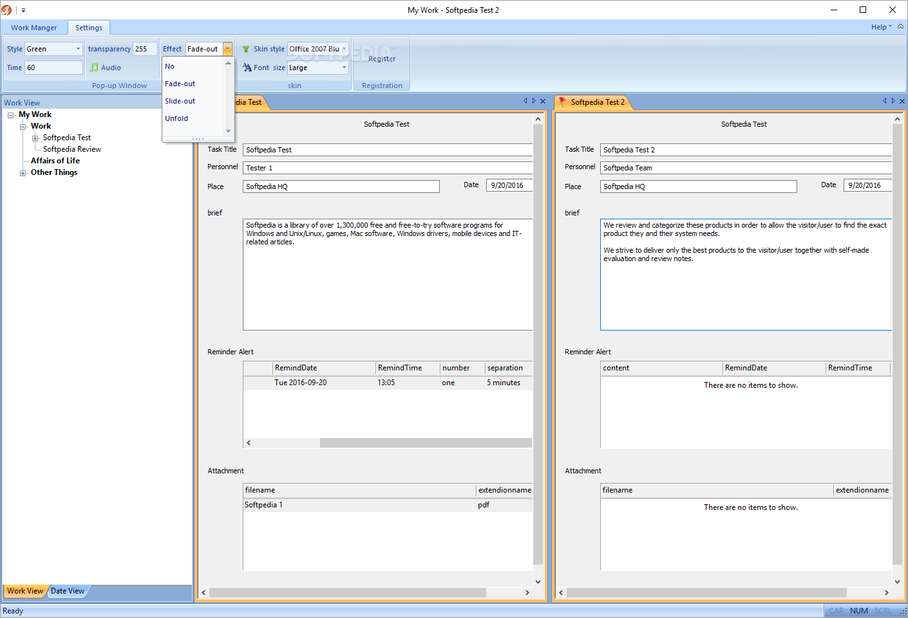Click the left pane vertical scrollbar thumb

coord(538,344)
